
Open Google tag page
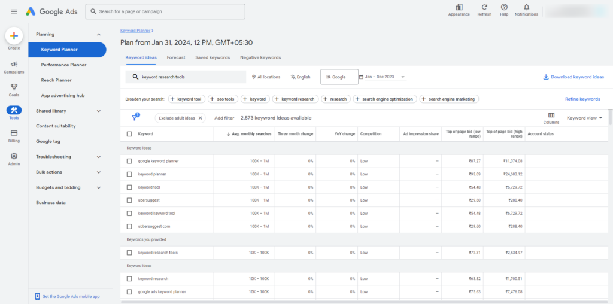click(48, 141)
